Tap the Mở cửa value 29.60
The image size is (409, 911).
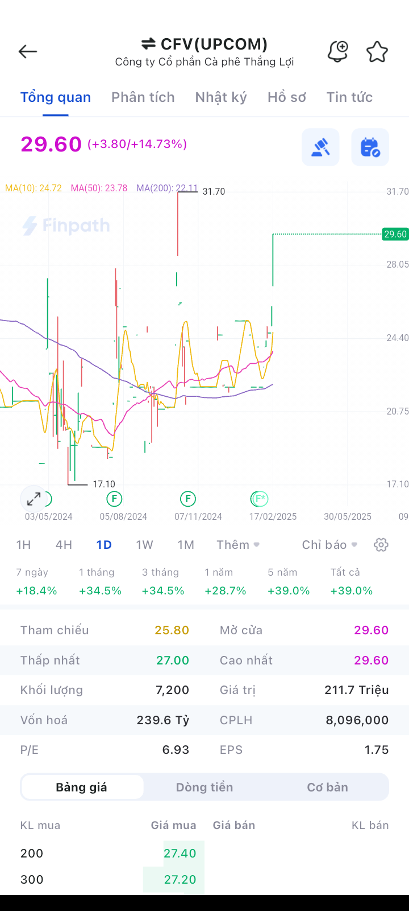pyautogui.click(x=372, y=630)
